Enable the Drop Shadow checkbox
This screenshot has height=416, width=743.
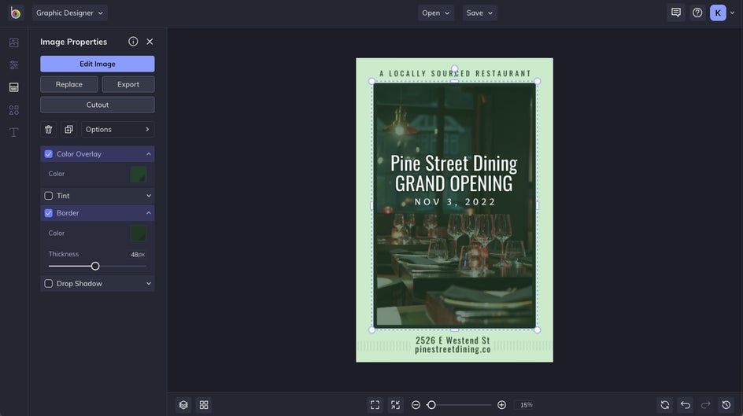(x=49, y=284)
